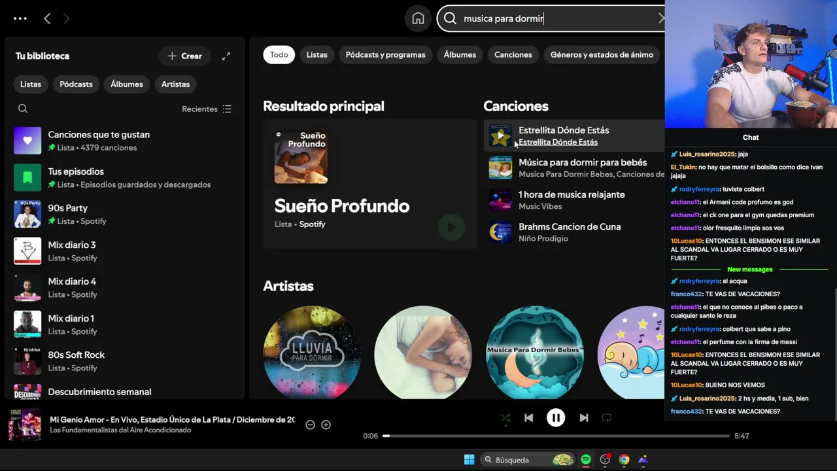
Task: Select the Canciones results filter
Action: (x=513, y=55)
